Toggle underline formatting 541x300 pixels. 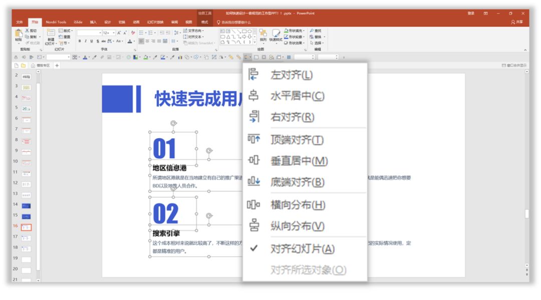[x=92, y=41]
